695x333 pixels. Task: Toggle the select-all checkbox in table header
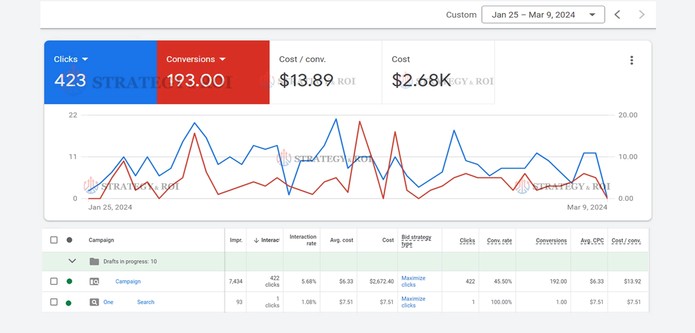(x=54, y=240)
